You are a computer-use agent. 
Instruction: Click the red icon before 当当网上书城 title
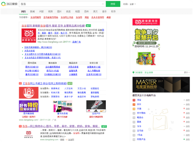point(20,83)
